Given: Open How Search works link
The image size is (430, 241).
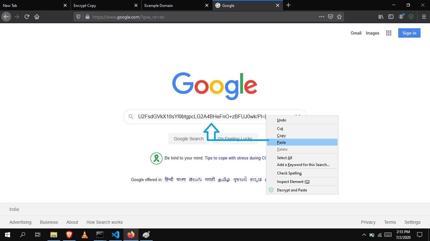Looking at the screenshot, I should [105, 222].
